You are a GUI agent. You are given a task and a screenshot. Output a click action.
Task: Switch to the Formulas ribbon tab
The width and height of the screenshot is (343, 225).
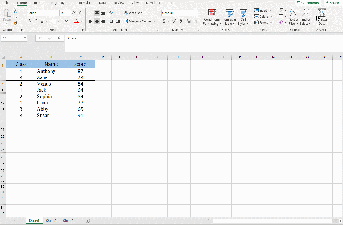click(x=84, y=3)
